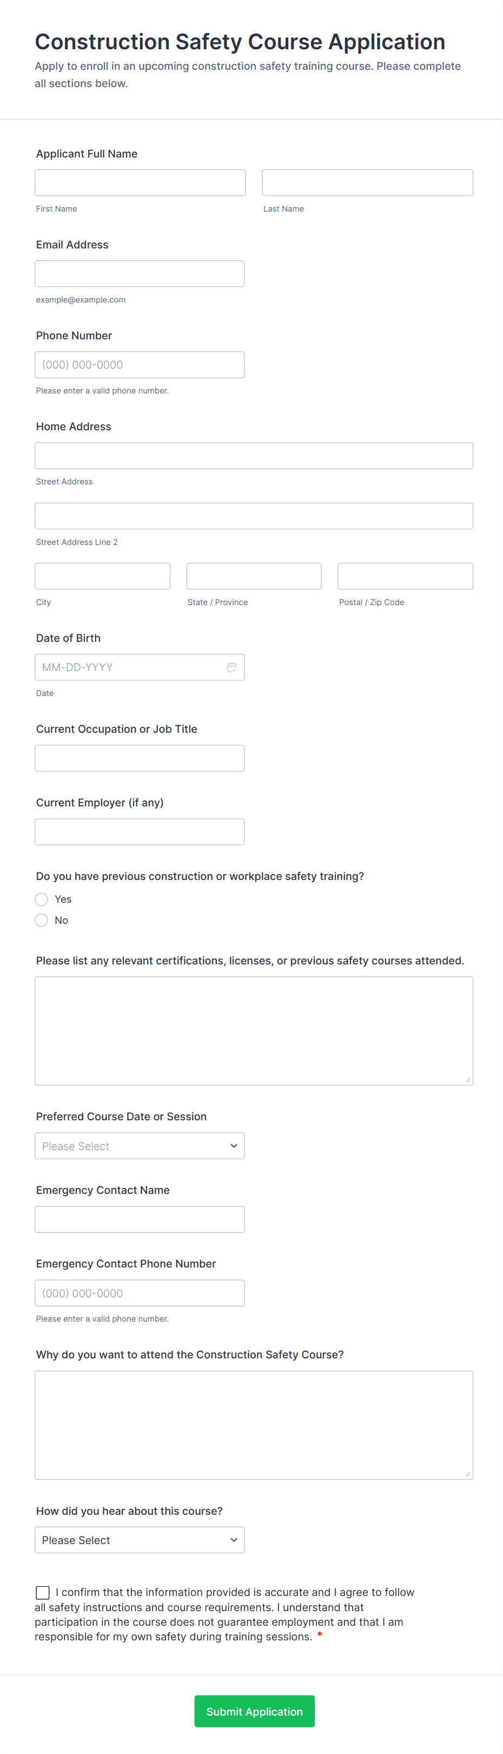Image resolution: width=503 pixels, height=1754 pixels.
Task: Click the Current Occupation or Job Title field
Action: 140,758
